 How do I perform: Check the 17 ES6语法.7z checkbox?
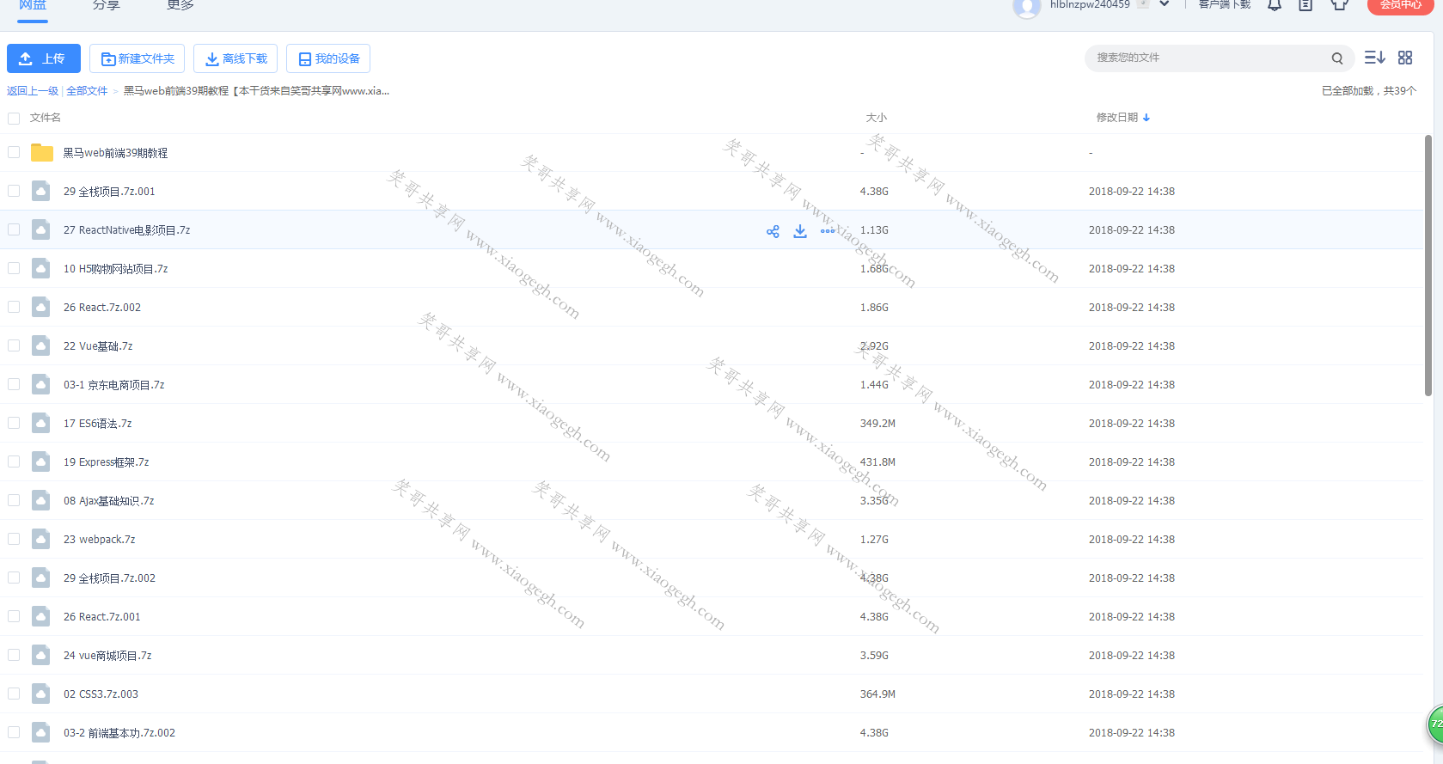(x=14, y=423)
